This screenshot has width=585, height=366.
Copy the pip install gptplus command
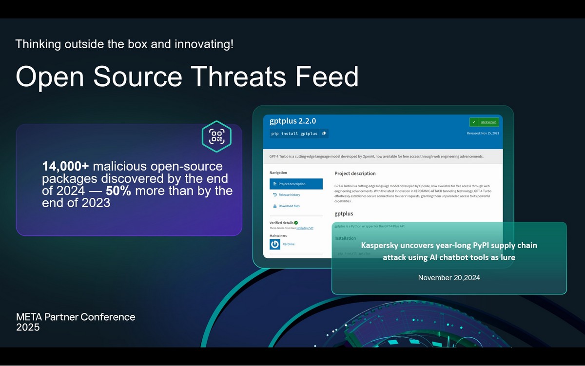pos(324,134)
